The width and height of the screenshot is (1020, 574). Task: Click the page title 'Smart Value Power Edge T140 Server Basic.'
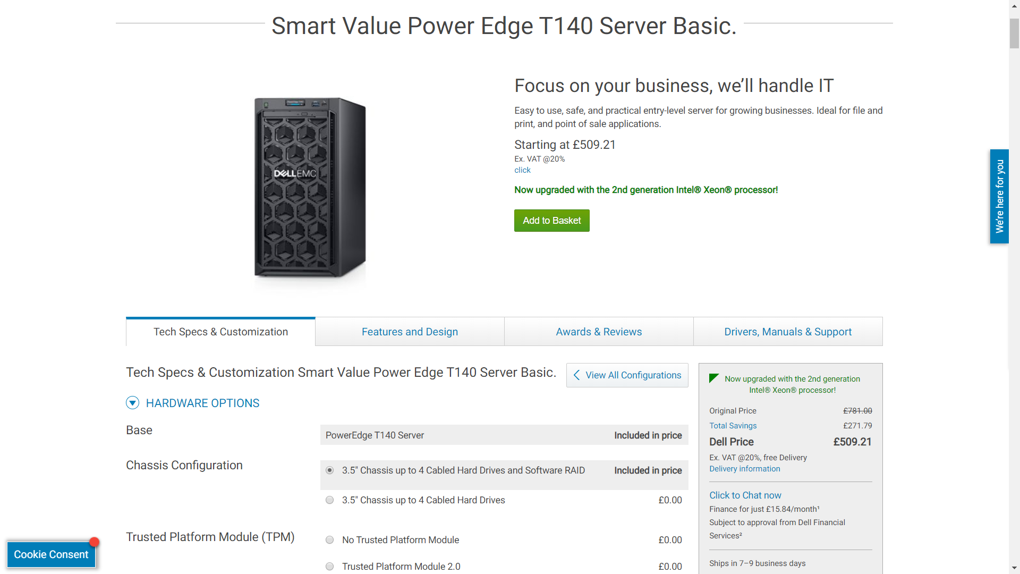click(x=504, y=26)
